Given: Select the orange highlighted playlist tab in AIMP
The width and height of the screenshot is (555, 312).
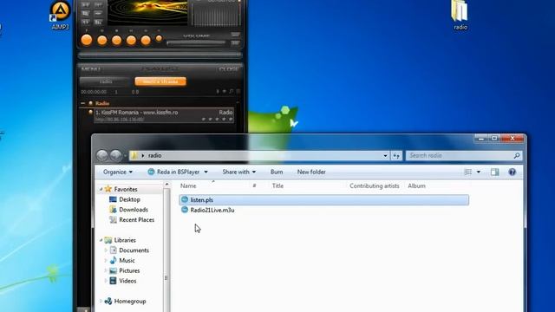Looking at the screenshot, I should tap(160, 81).
